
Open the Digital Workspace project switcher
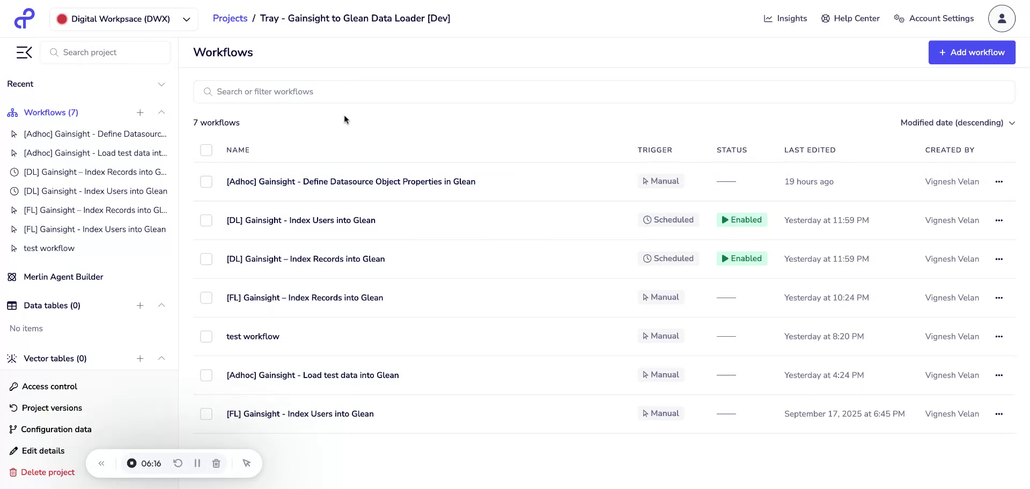(123, 19)
